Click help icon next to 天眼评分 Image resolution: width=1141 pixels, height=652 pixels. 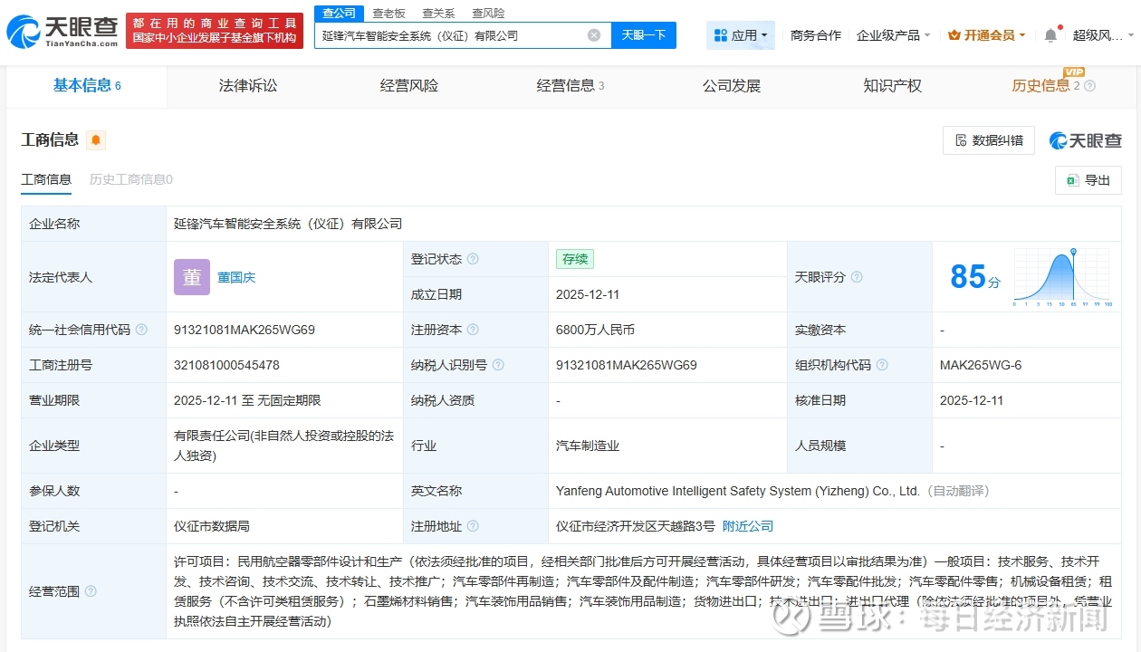857,277
